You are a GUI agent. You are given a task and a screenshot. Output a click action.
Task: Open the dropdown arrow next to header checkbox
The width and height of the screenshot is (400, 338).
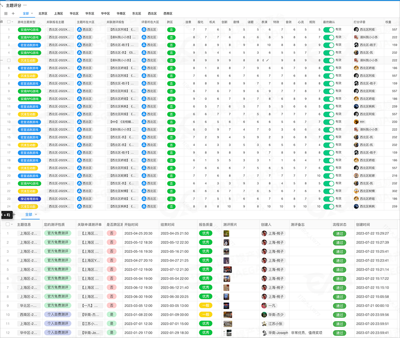point(13,22)
